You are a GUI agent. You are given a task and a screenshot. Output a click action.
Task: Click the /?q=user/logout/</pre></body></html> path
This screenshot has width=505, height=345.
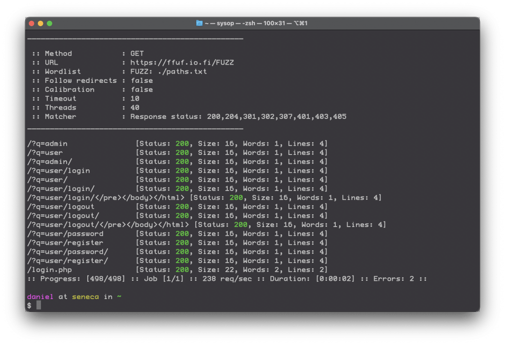tap(108, 225)
